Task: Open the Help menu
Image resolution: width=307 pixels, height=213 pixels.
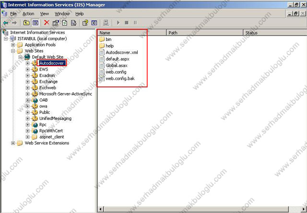Action: pos(80,14)
